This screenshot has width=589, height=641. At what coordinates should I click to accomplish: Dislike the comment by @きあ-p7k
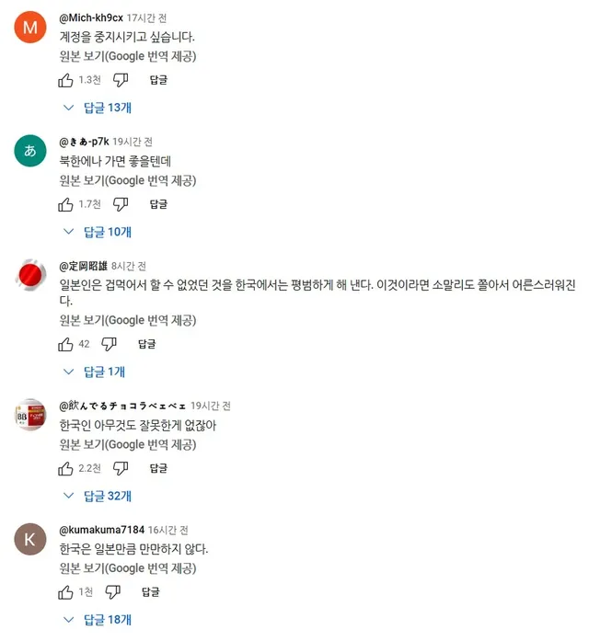point(121,204)
